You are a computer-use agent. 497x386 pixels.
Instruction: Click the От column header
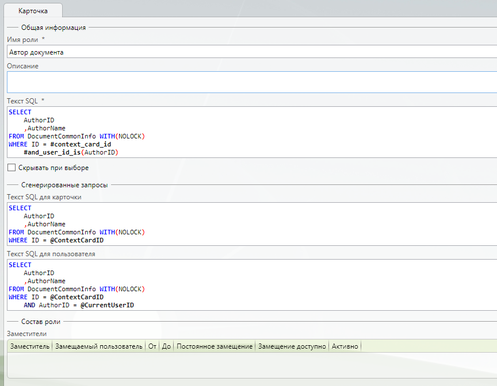click(152, 346)
